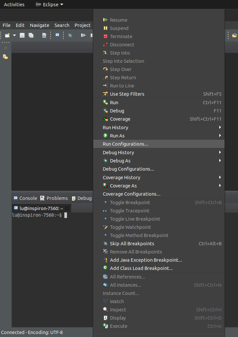Image resolution: width=238 pixels, height=337 pixels.
Task: Open the Project menu
Action: 82,25
